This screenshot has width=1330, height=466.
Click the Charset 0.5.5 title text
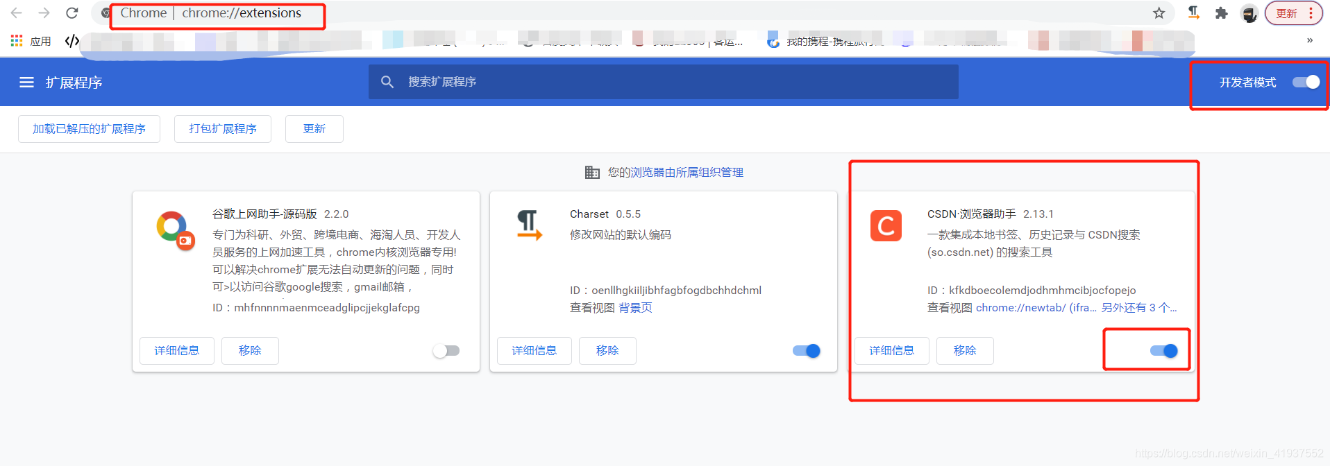pos(605,214)
